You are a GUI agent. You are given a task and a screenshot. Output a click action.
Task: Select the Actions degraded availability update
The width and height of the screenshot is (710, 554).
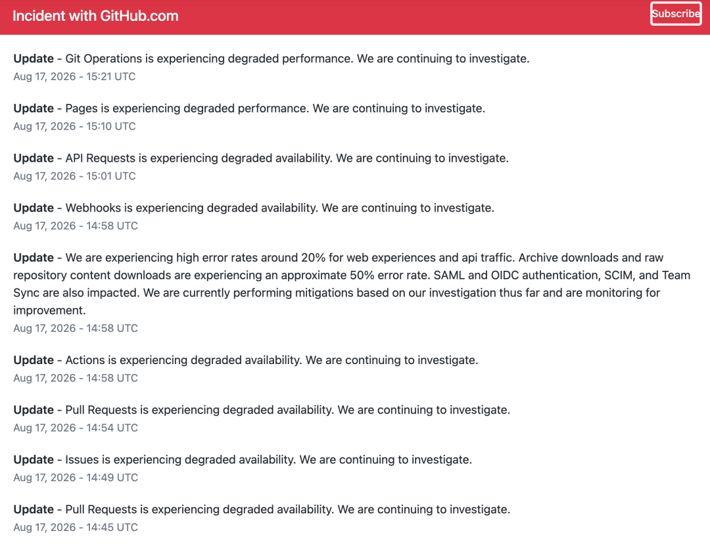tap(245, 360)
